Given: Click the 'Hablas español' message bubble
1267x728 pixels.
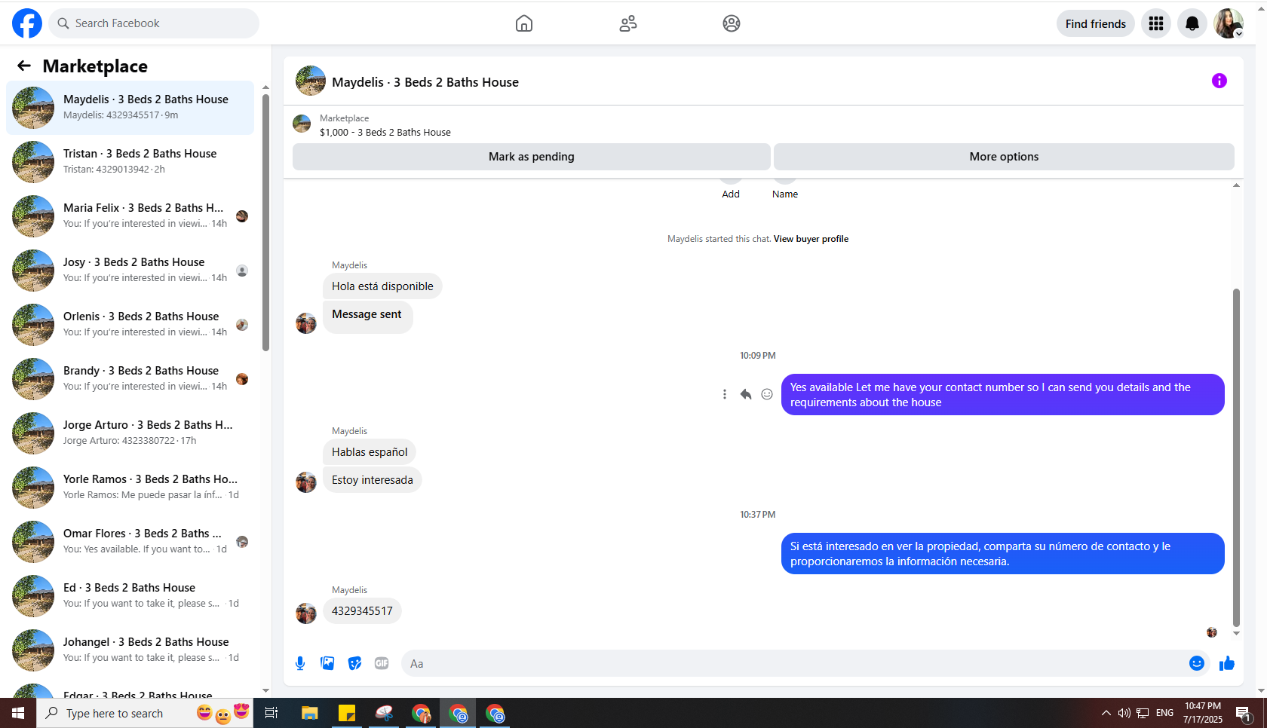Looking at the screenshot, I should pos(370,452).
